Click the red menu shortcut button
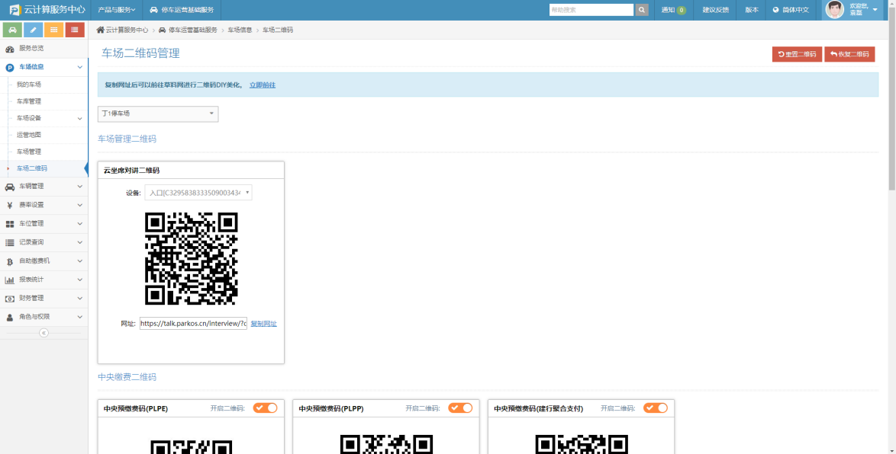This screenshot has height=454, width=896. [x=74, y=30]
